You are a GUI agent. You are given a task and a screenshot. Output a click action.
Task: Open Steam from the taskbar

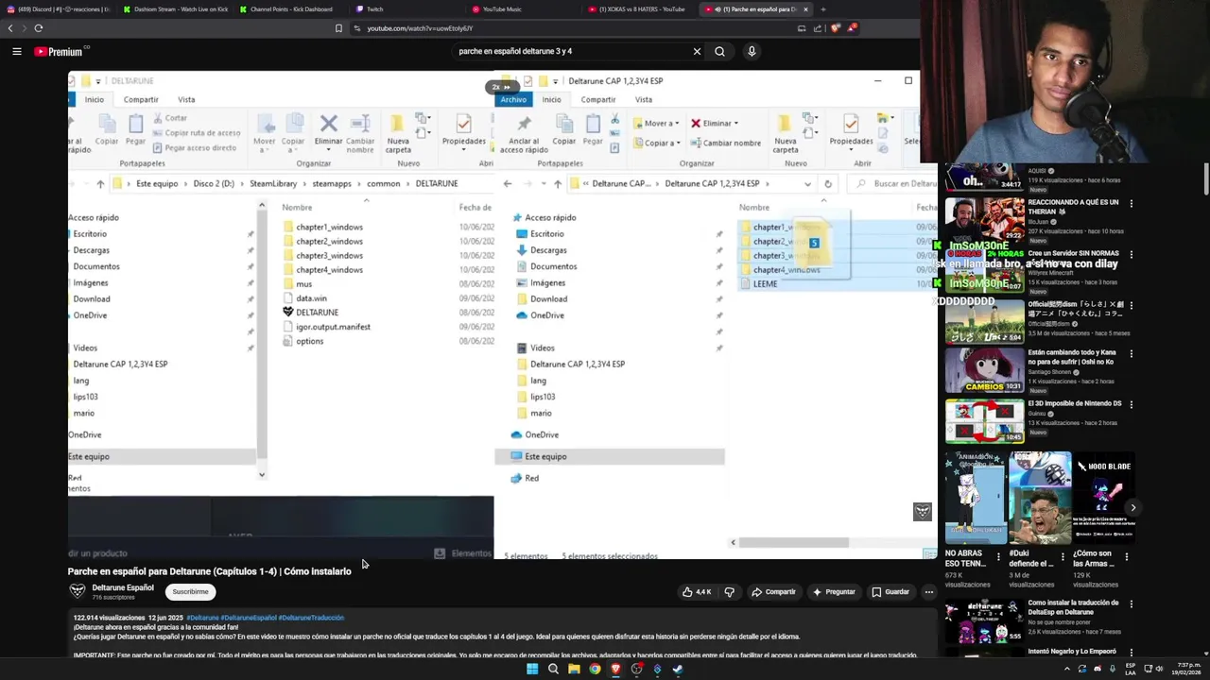[x=678, y=669]
